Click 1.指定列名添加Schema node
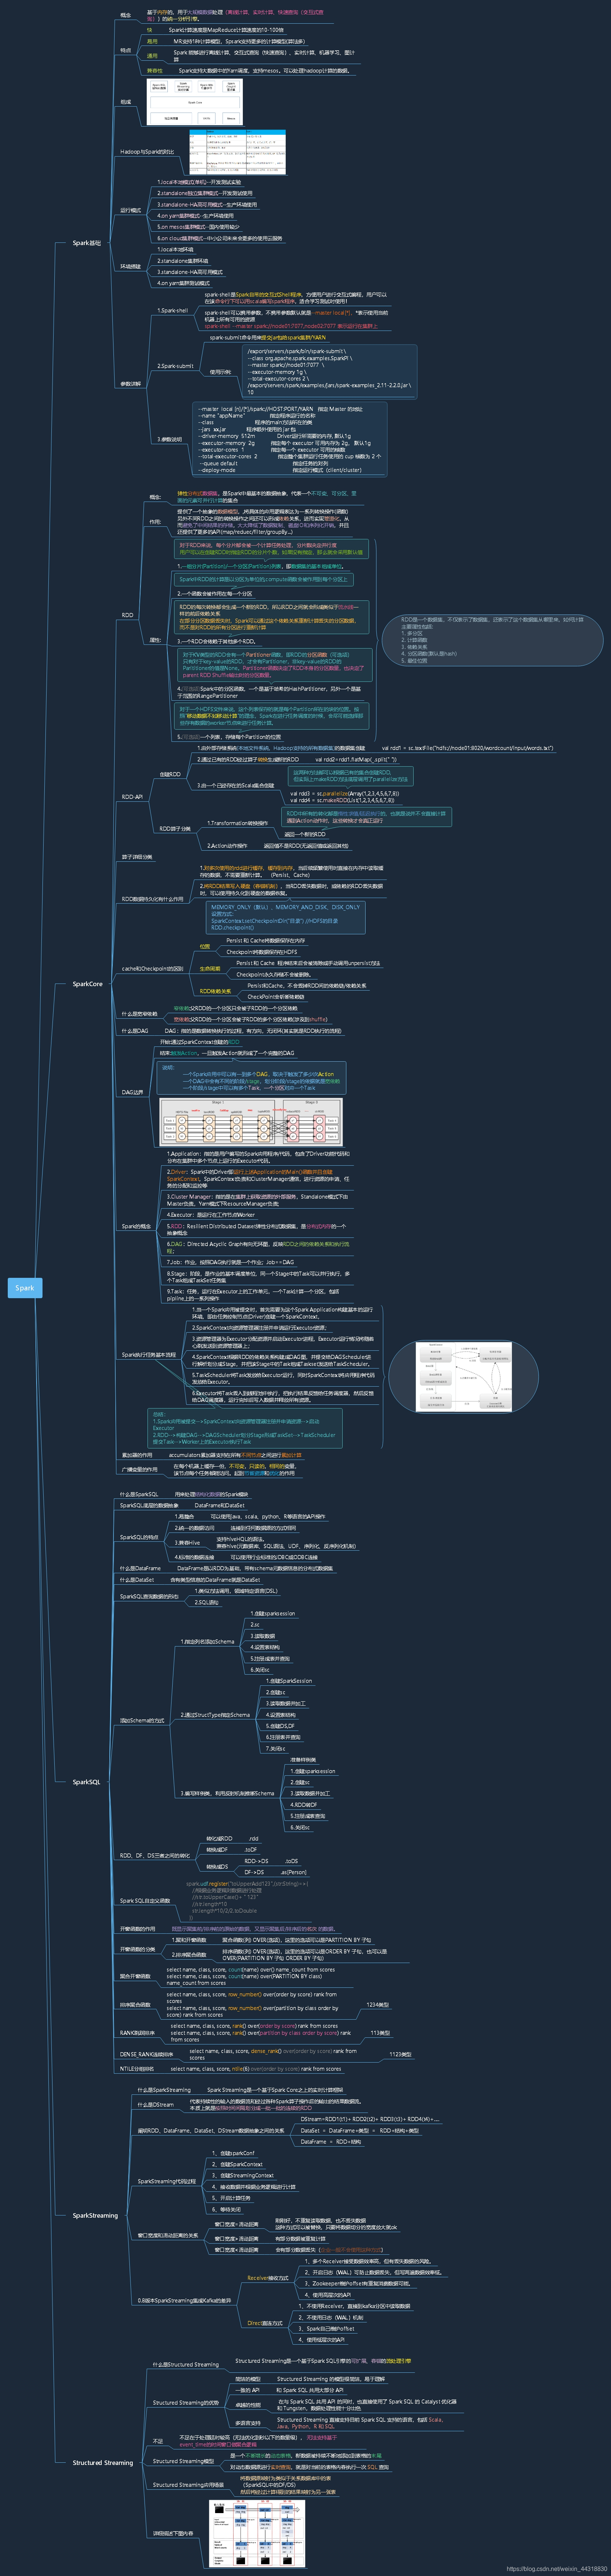This screenshot has width=611, height=2576. pos(208,1642)
